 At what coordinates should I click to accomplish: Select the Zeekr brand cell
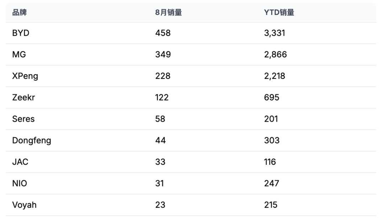(23, 97)
